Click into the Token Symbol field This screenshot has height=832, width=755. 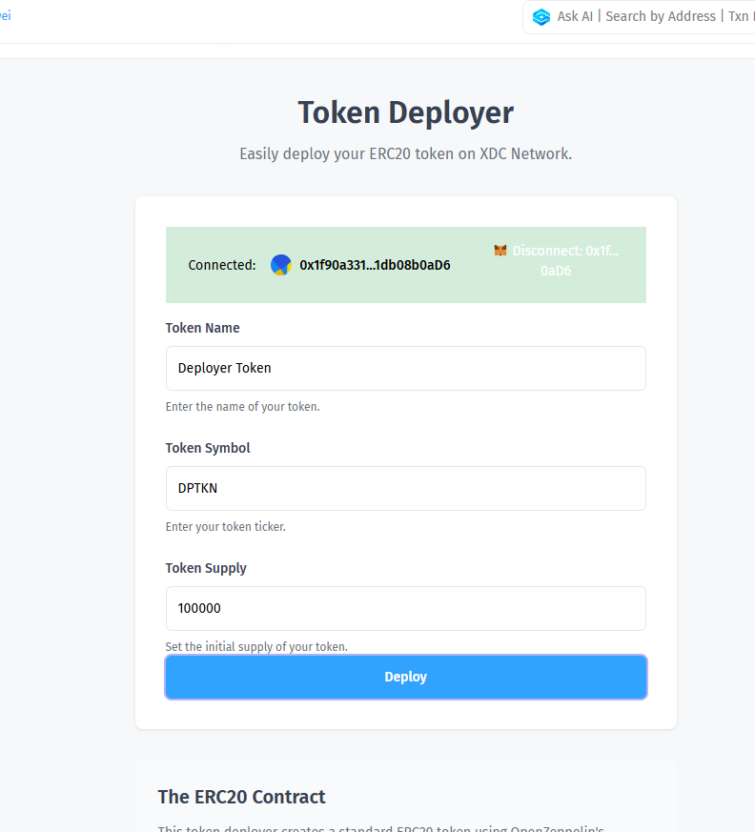pyautogui.click(x=405, y=488)
